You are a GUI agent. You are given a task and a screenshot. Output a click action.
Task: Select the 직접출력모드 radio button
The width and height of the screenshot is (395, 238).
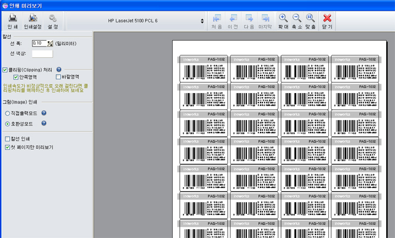click(8, 114)
